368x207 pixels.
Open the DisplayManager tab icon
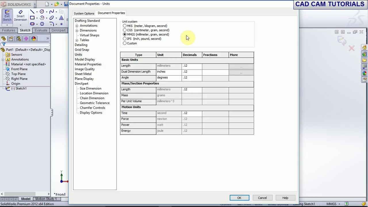pyautogui.click(x=33, y=39)
